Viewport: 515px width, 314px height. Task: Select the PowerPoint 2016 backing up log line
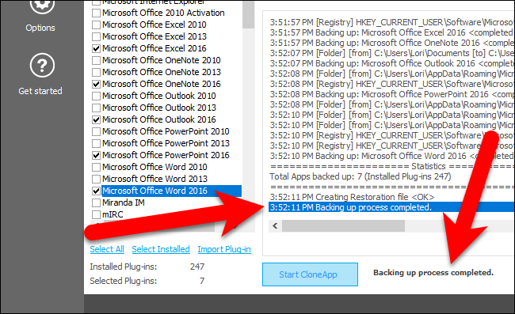pos(391,94)
